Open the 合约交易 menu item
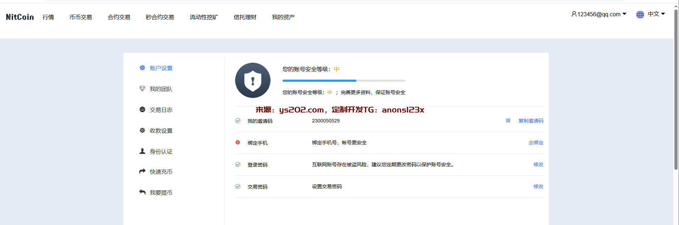Screen dimensions: 679x225 119,17
